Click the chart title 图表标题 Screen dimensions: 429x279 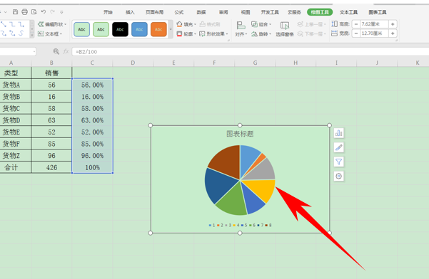coord(240,134)
